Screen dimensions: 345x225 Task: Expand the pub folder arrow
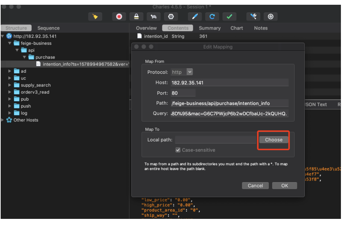[x=10, y=99]
